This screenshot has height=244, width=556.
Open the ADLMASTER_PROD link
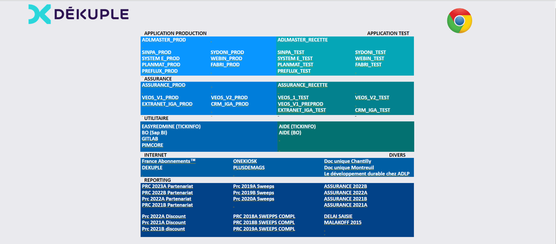(164, 40)
